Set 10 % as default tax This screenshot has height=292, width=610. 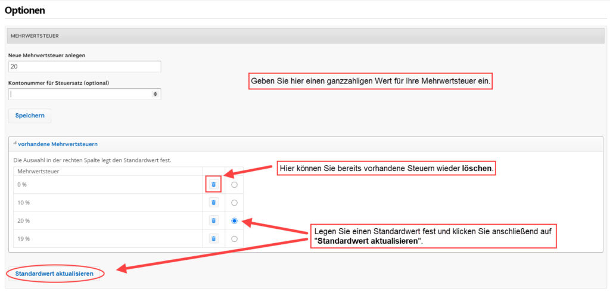tap(234, 203)
